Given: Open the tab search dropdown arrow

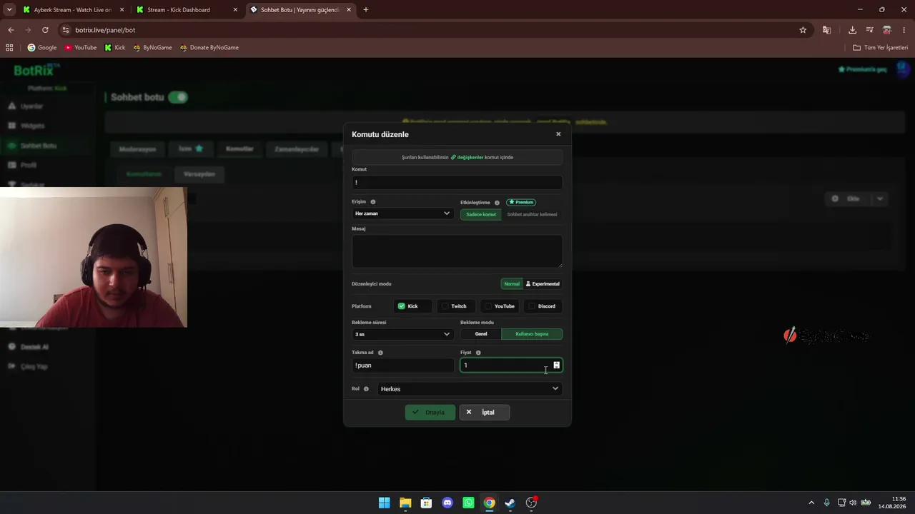Looking at the screenshot, I should tap(9, 10).
